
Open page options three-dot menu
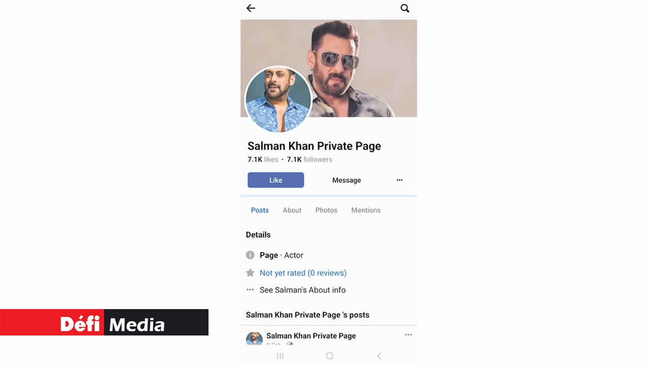point(400,180)
